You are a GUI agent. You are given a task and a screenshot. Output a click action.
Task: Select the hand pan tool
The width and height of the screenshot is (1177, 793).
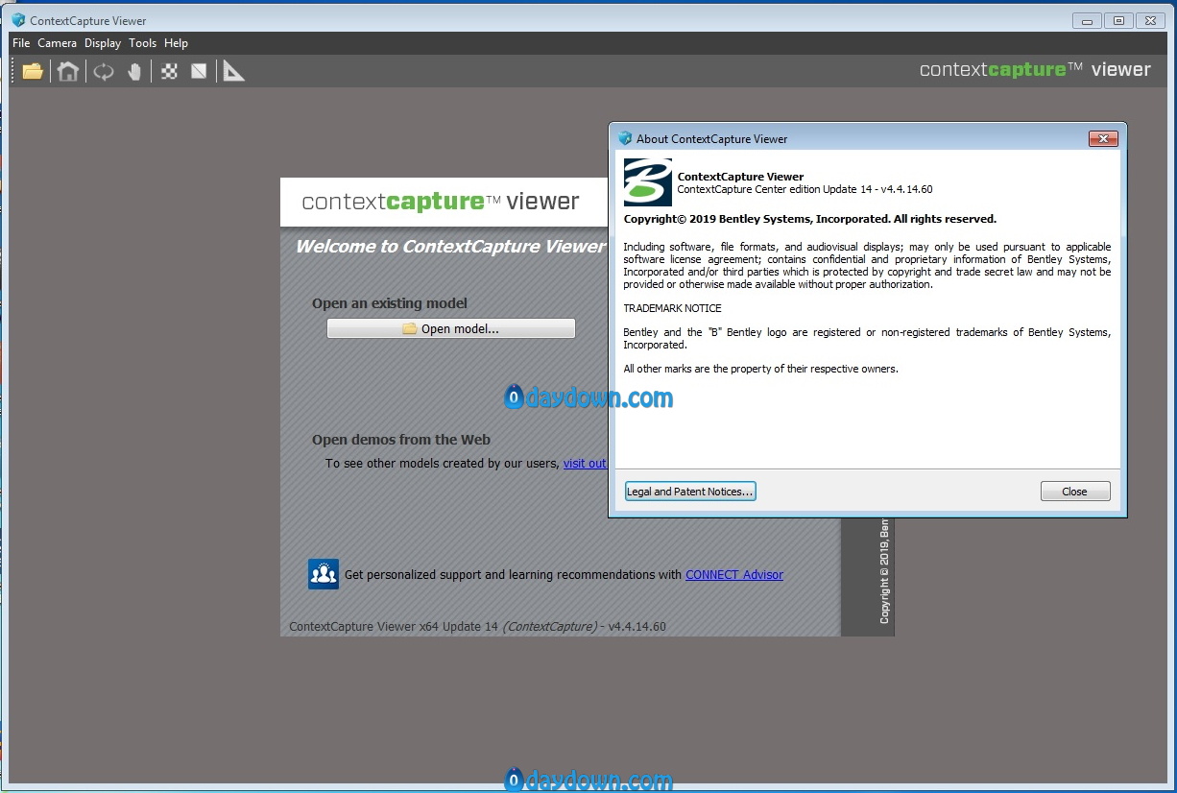point(134,71)
